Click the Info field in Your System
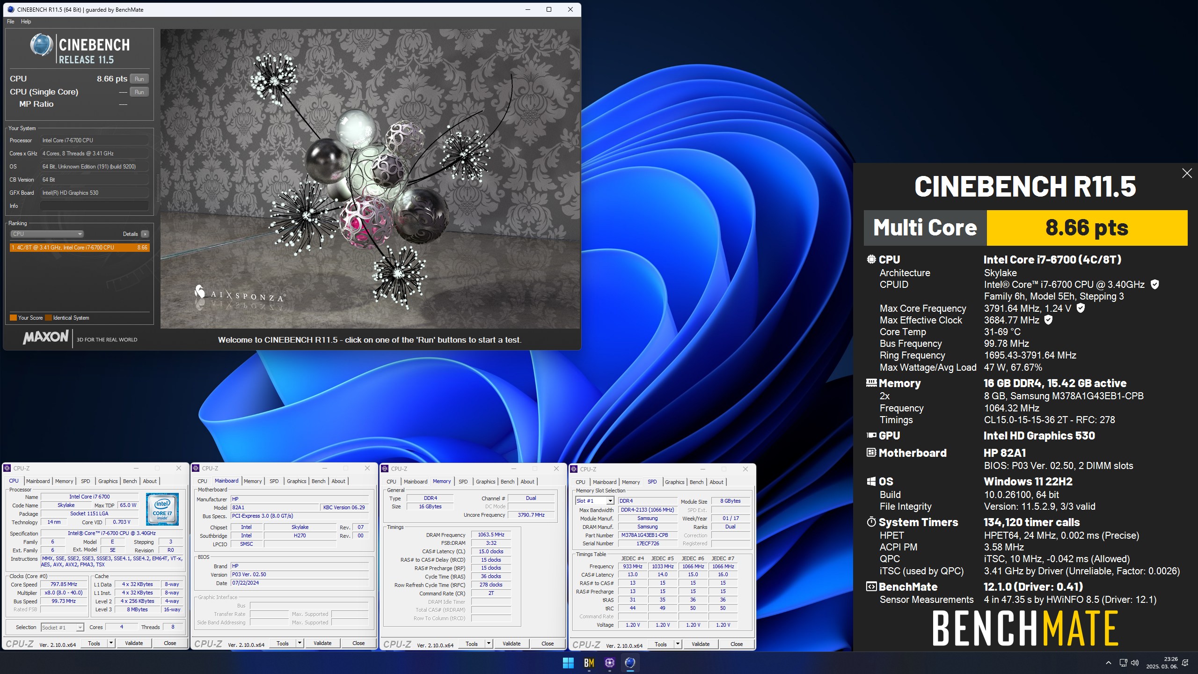1198x674 pixels. tap(94, 205)
